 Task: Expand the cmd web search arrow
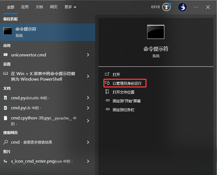pyautogui.click(x=88, y=142)
